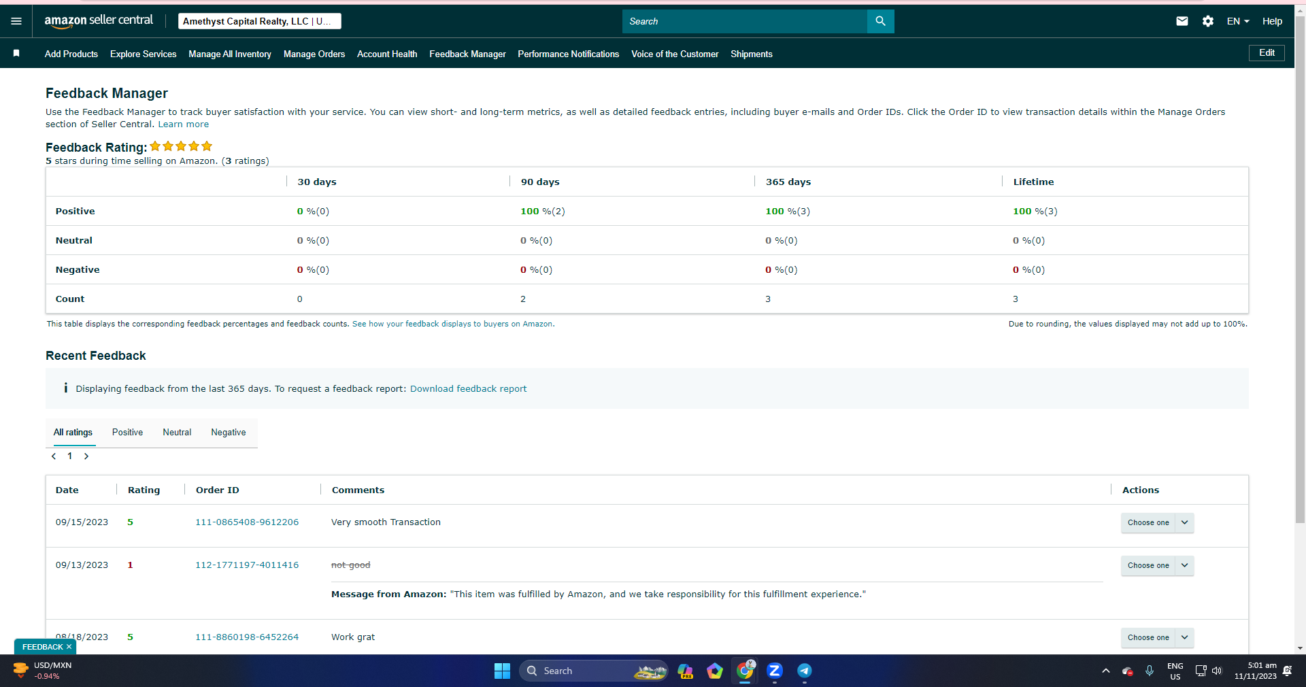The width and height of the screenshot is (1306, 687).
Task: Open Manage Orders
Action: point(314,54)
